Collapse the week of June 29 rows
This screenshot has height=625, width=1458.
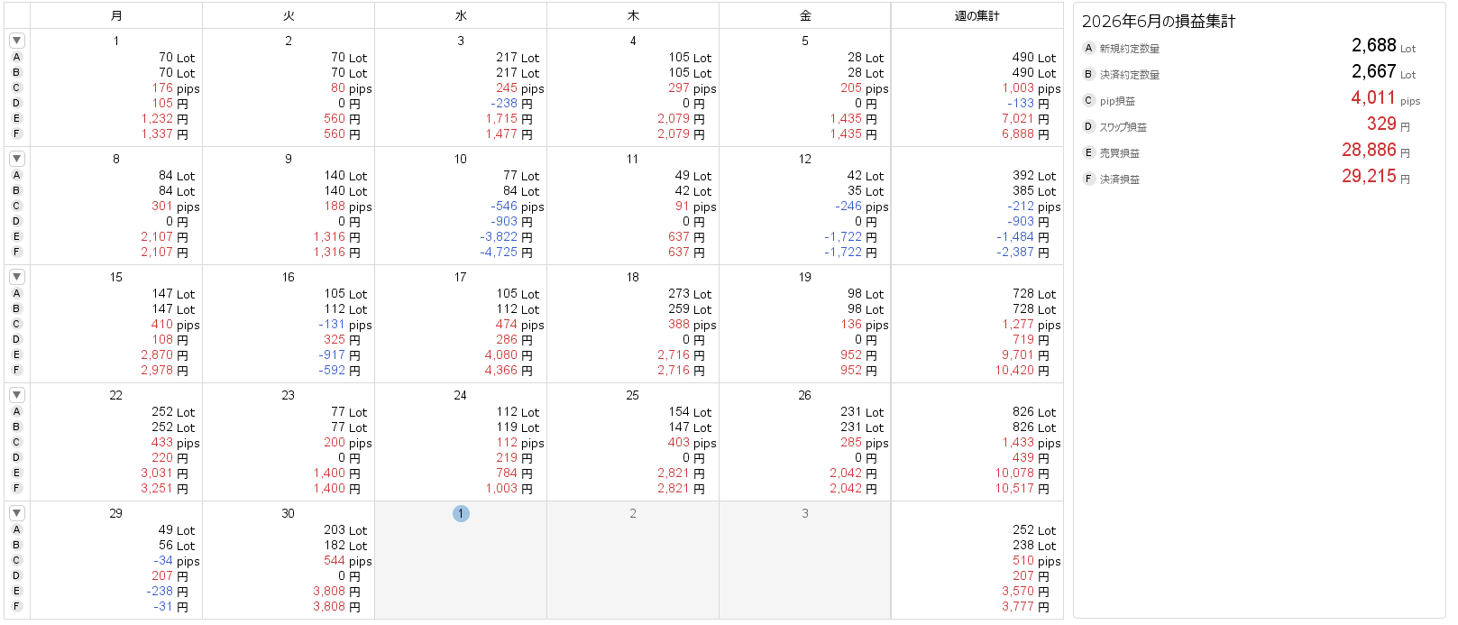point(17,513)
